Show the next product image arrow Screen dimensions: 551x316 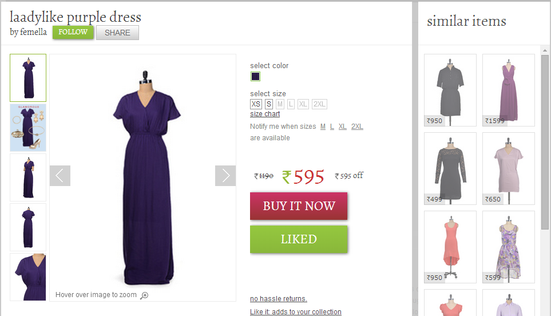(x=225, y=175)
